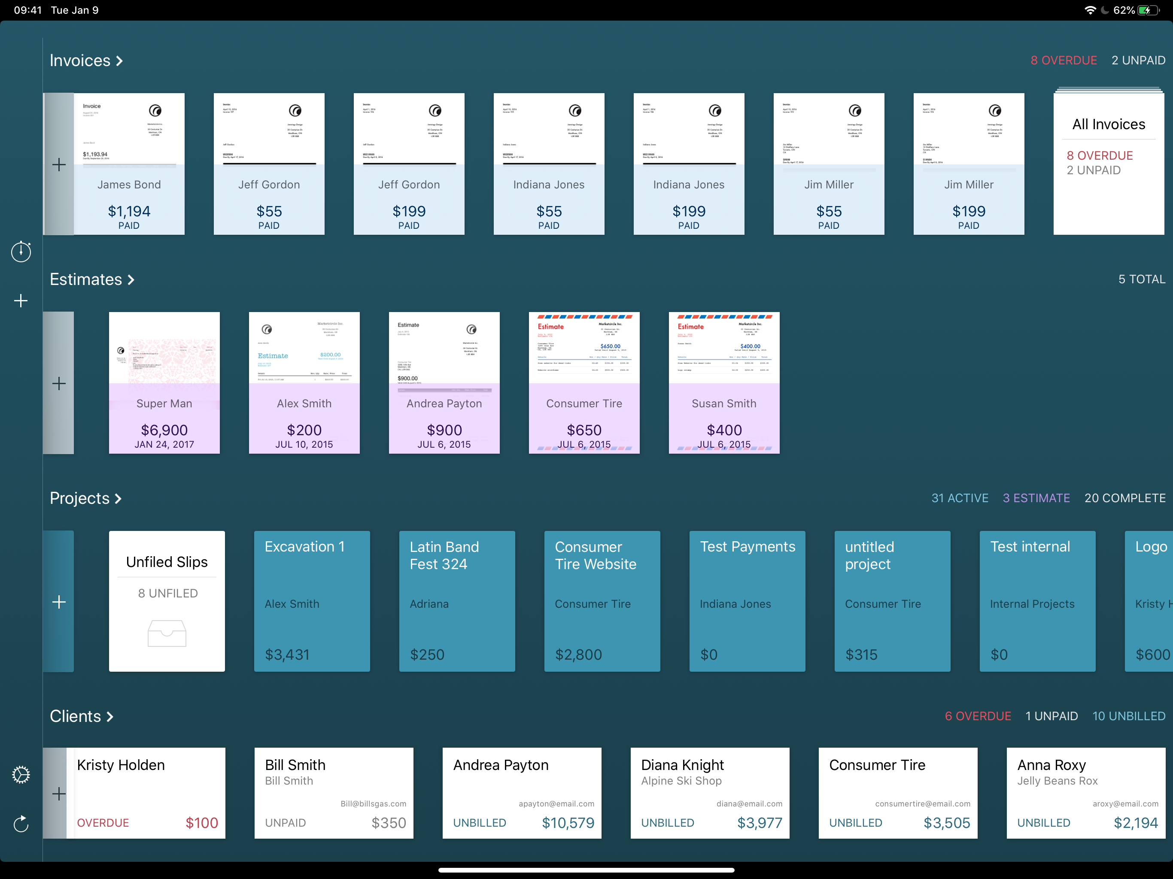Click the Do Not Disturb moon icon
Screen dimensions: 1173x879
point(1105,10)
